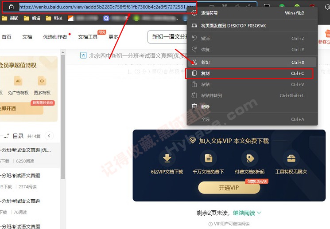Click the 付费文档8折起 tag icon

[250, 158]
